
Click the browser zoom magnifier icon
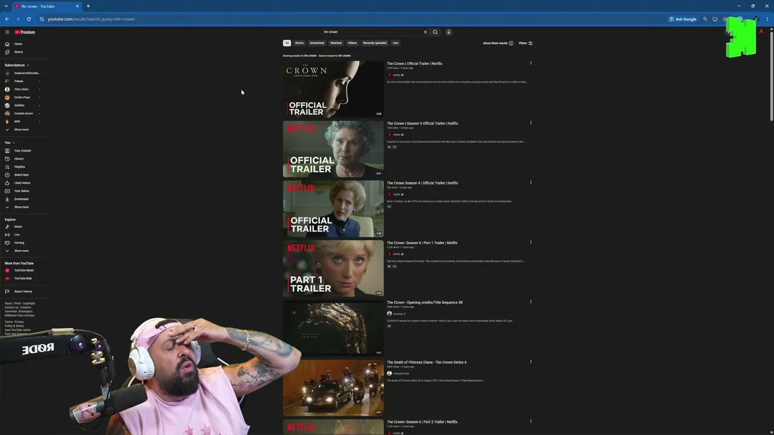pyautogui.click(x=705, y=19)
